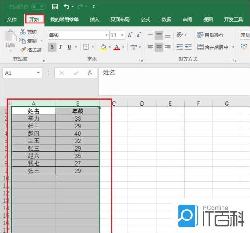
Task: Click the Top Align icon
Action: (150, 34)
